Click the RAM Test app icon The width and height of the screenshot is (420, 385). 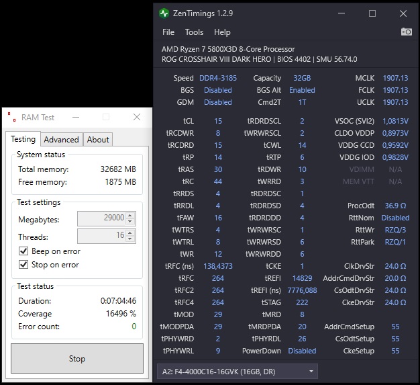pos(11,117)
